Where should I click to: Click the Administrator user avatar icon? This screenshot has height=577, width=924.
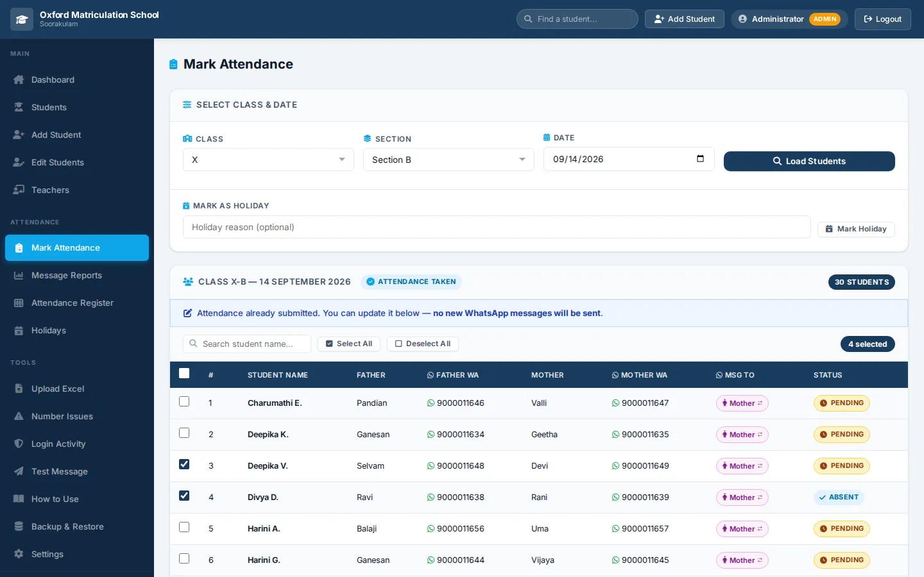pyautogui.click(x=742, y=19)
